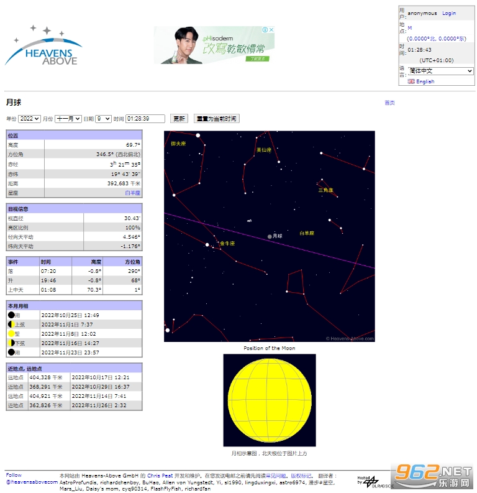The image size is (477, 493).
Task: Click the first-quarter moon icon (上弦)
Action: [x=11, y=325]
